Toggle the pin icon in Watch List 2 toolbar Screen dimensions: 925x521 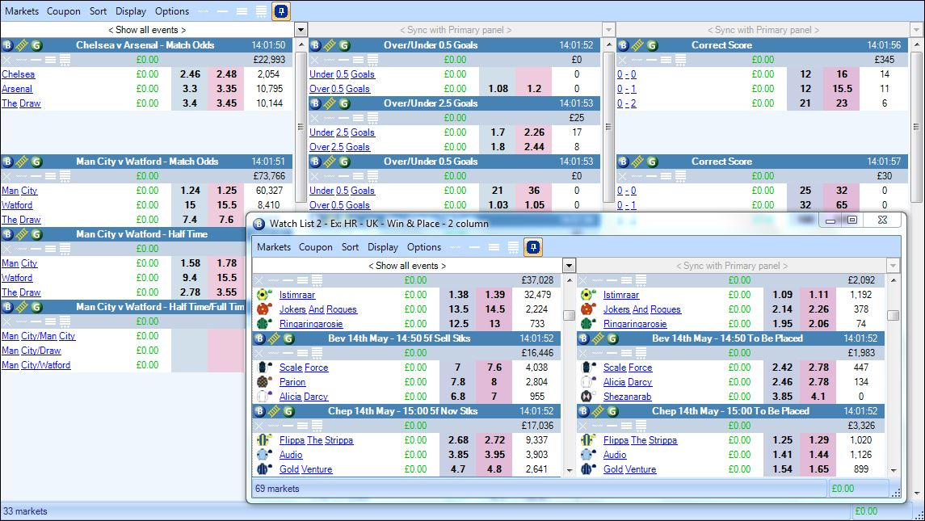tap(533, 247)
